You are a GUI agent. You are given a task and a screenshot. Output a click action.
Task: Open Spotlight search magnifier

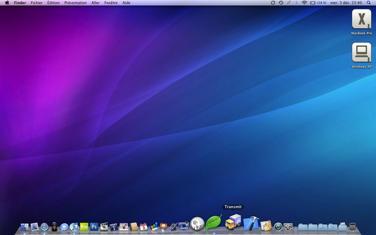click(x=368, y=3)
